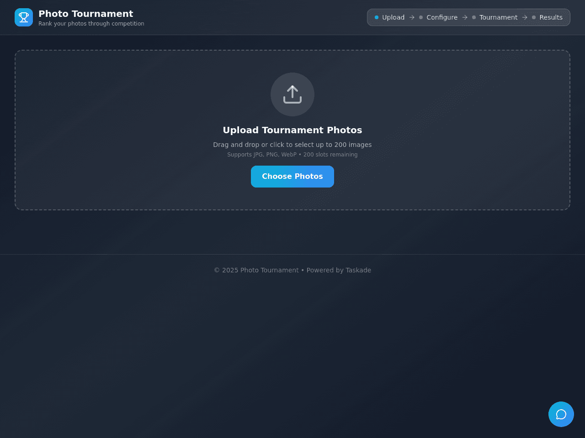Click the upload arrow circle icon
The width and height of the screenshot is (585, 438).
click(292, 94)
